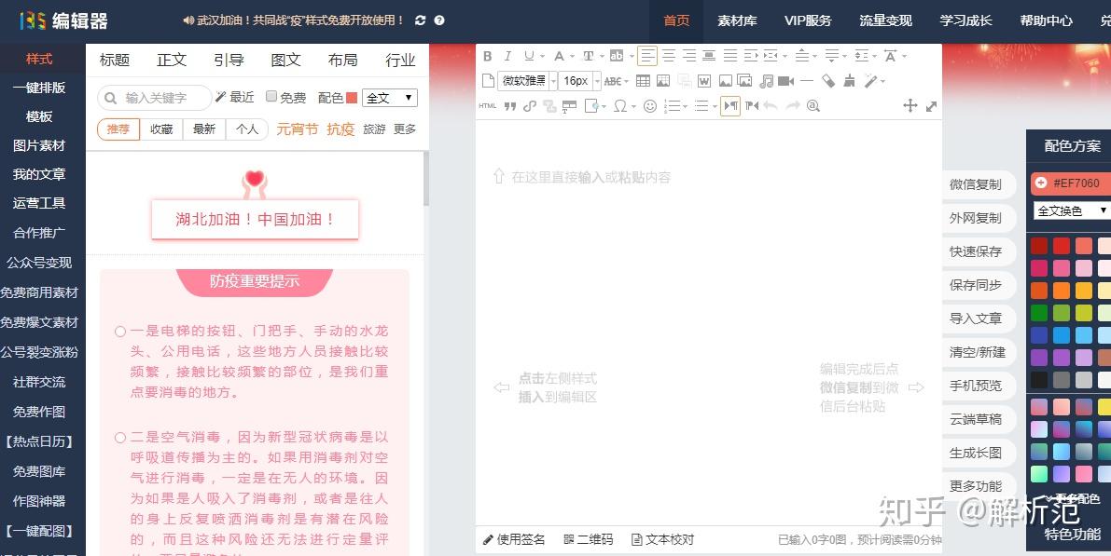Insert a blockquote

(509, 106)
